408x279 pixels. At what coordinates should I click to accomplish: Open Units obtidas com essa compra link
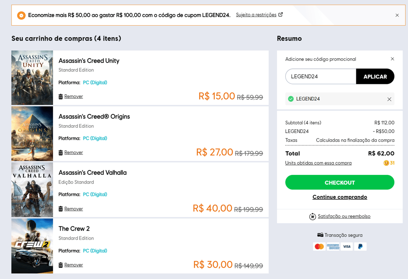[x=318, y=163]
